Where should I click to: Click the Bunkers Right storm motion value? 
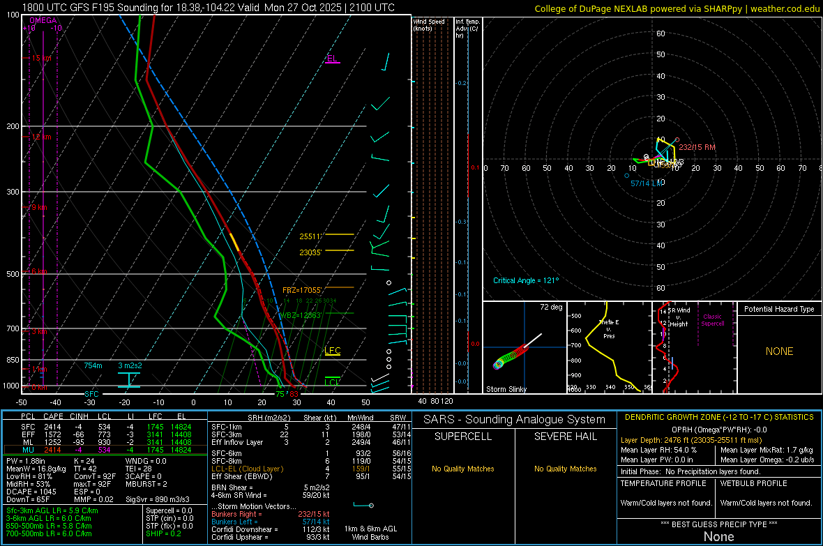[314, 513]
